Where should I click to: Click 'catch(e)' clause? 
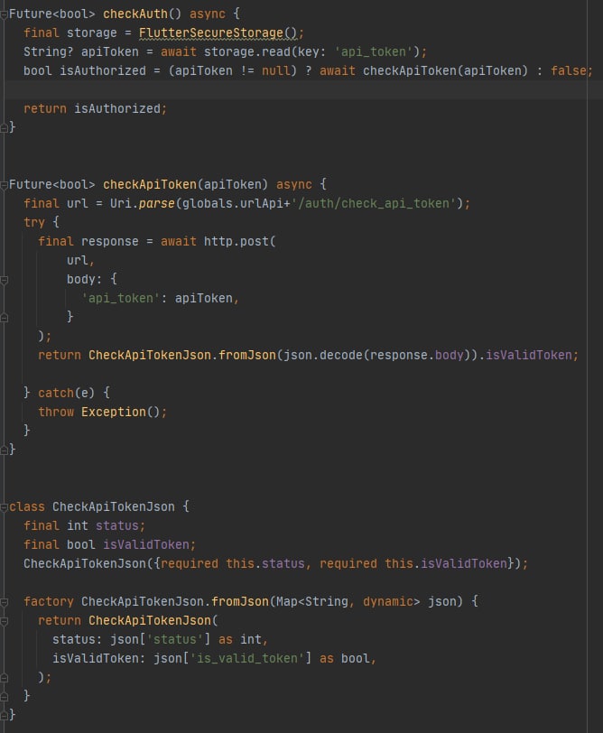tap(67, 394)
